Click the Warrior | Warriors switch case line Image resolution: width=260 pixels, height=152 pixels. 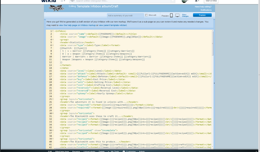[x=106, y=57]
